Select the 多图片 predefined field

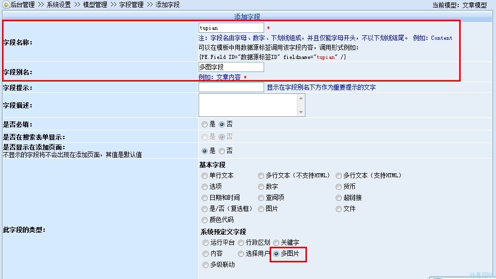(276, 254)
